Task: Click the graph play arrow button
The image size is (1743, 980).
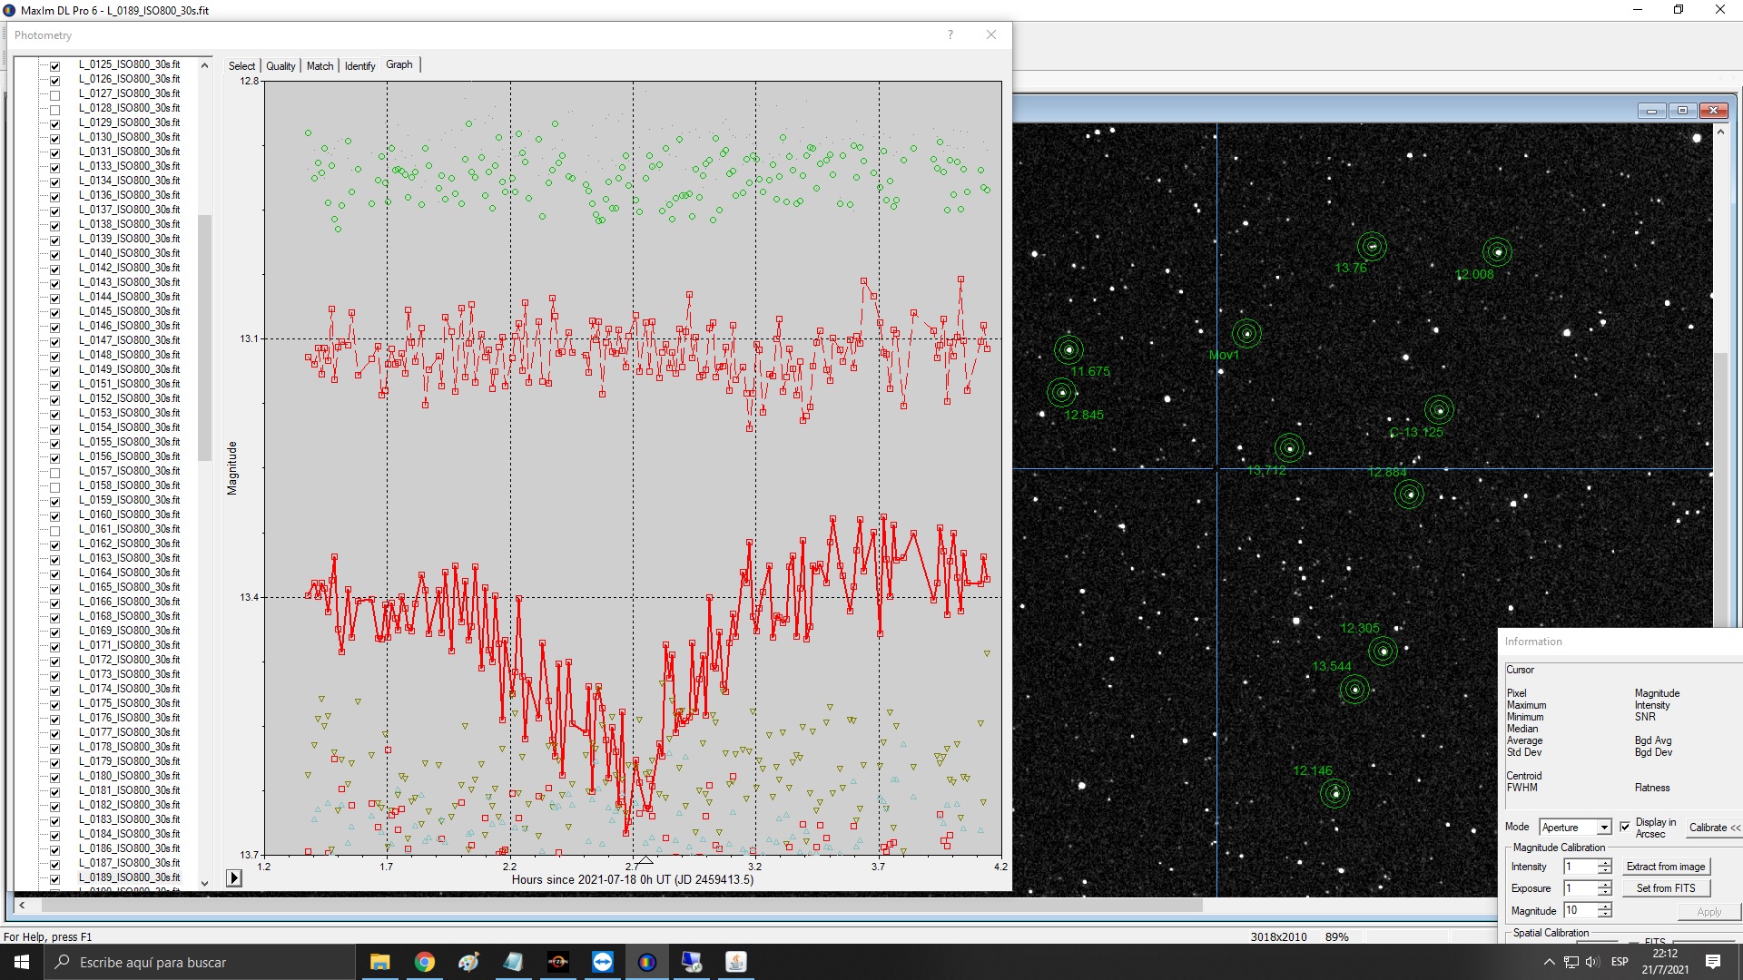Action: pos(234,877)
